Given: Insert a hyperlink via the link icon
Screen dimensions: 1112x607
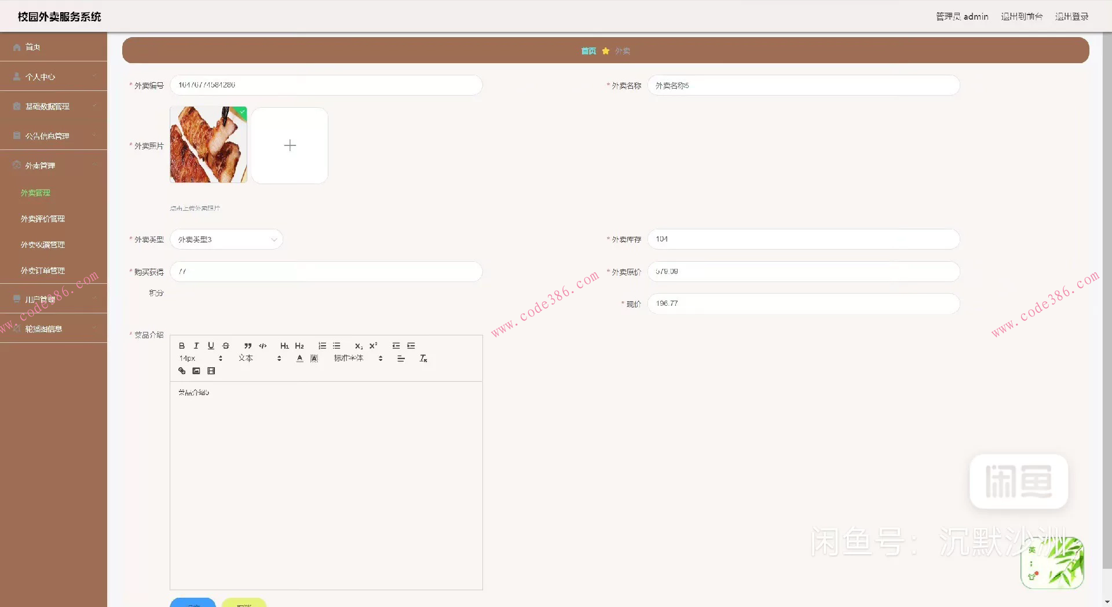Looking at the screenshot, I should tap(182, 371).
